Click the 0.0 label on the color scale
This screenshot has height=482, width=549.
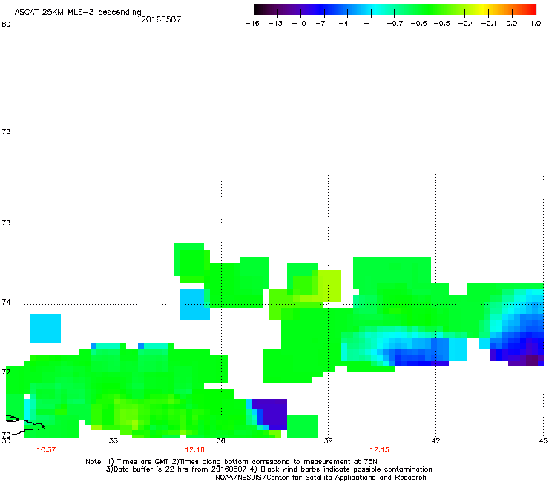tap(512, 24)
